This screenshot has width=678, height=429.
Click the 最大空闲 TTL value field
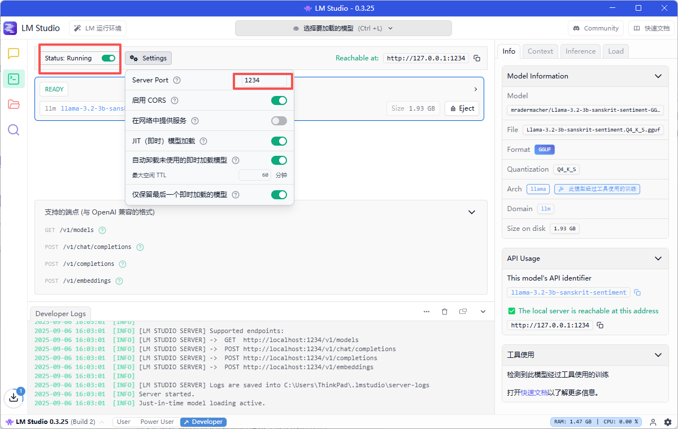click(x=255, y=175)
